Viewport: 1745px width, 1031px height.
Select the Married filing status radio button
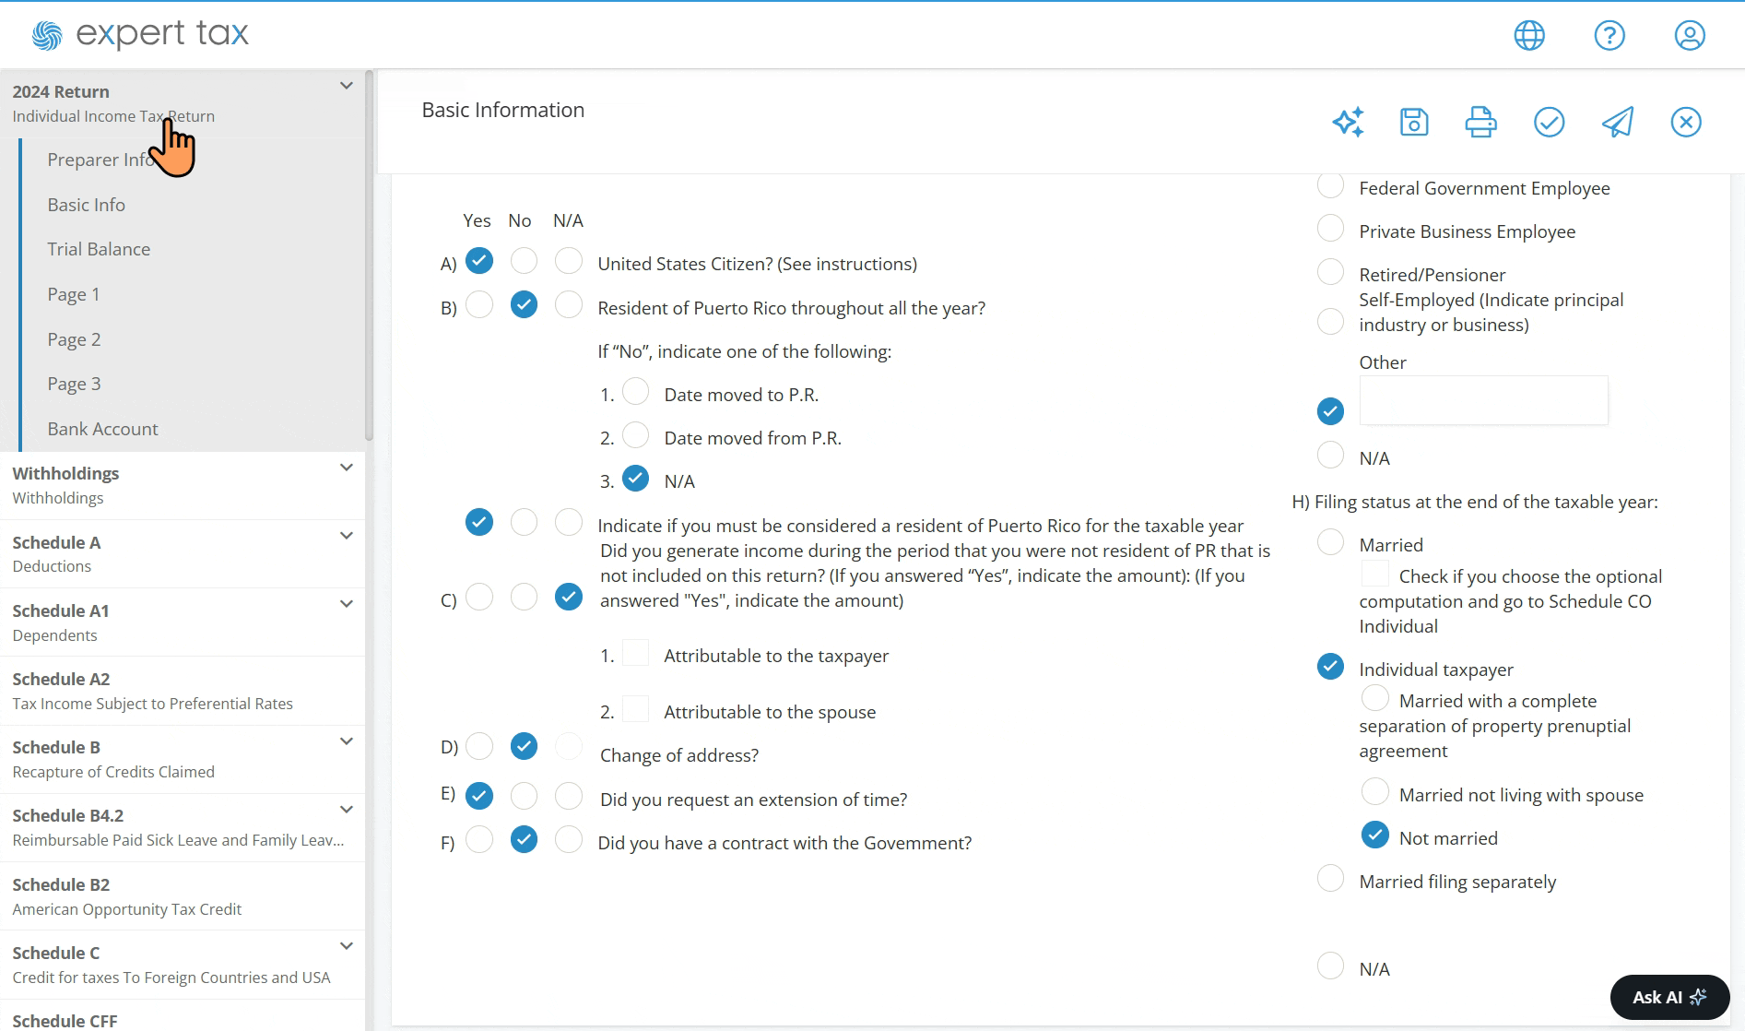point(1330,542)
